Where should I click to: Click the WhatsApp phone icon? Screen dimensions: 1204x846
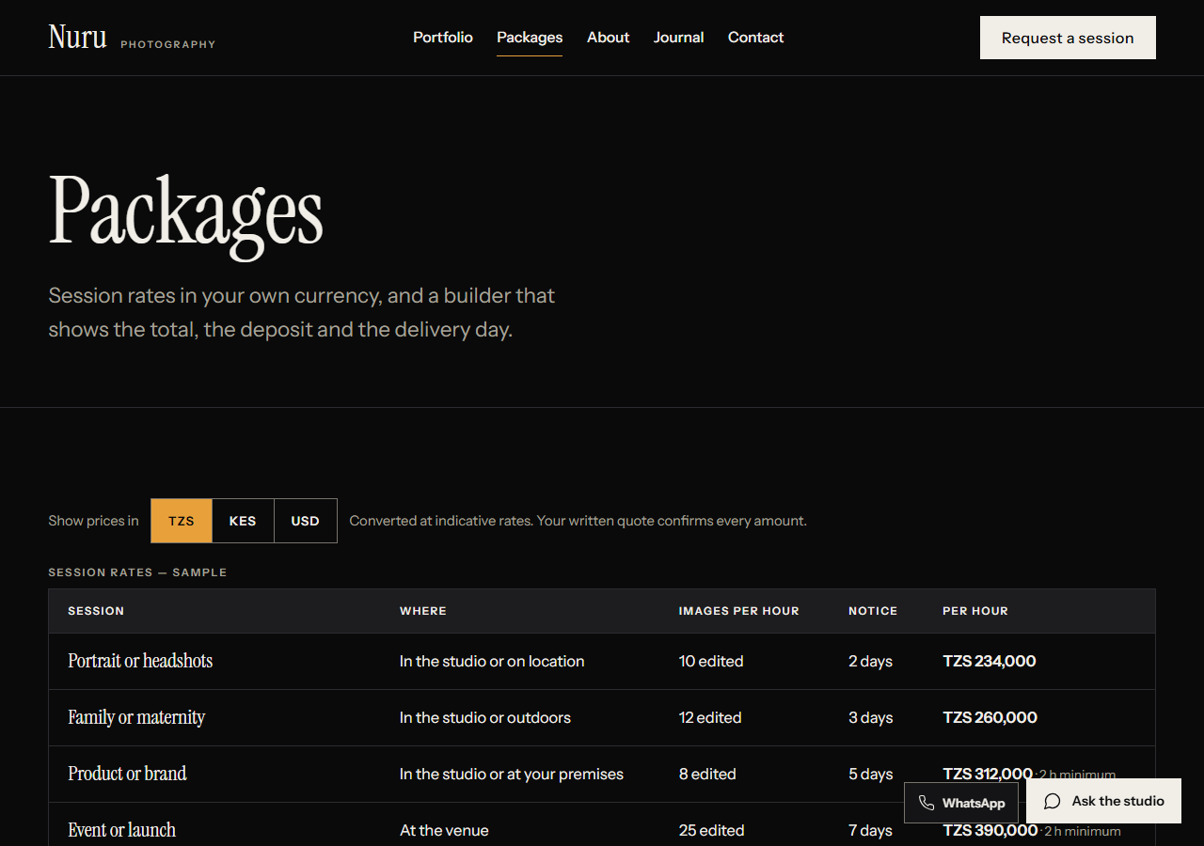(x=927, y=803)
